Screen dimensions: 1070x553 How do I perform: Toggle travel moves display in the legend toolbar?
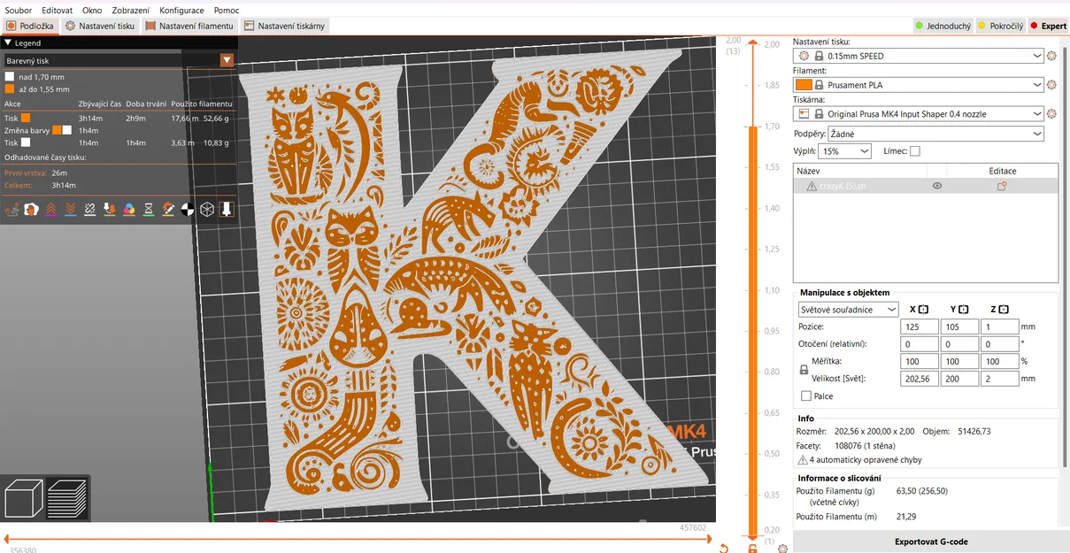[12, 210]
